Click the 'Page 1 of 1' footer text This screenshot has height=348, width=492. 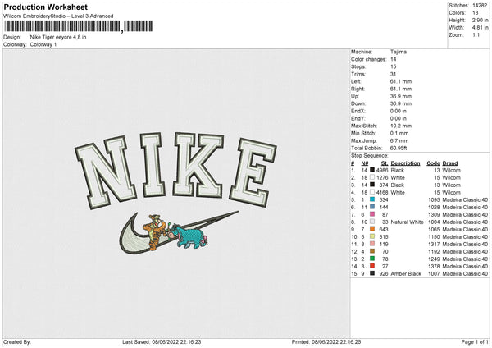pos(475,342)
